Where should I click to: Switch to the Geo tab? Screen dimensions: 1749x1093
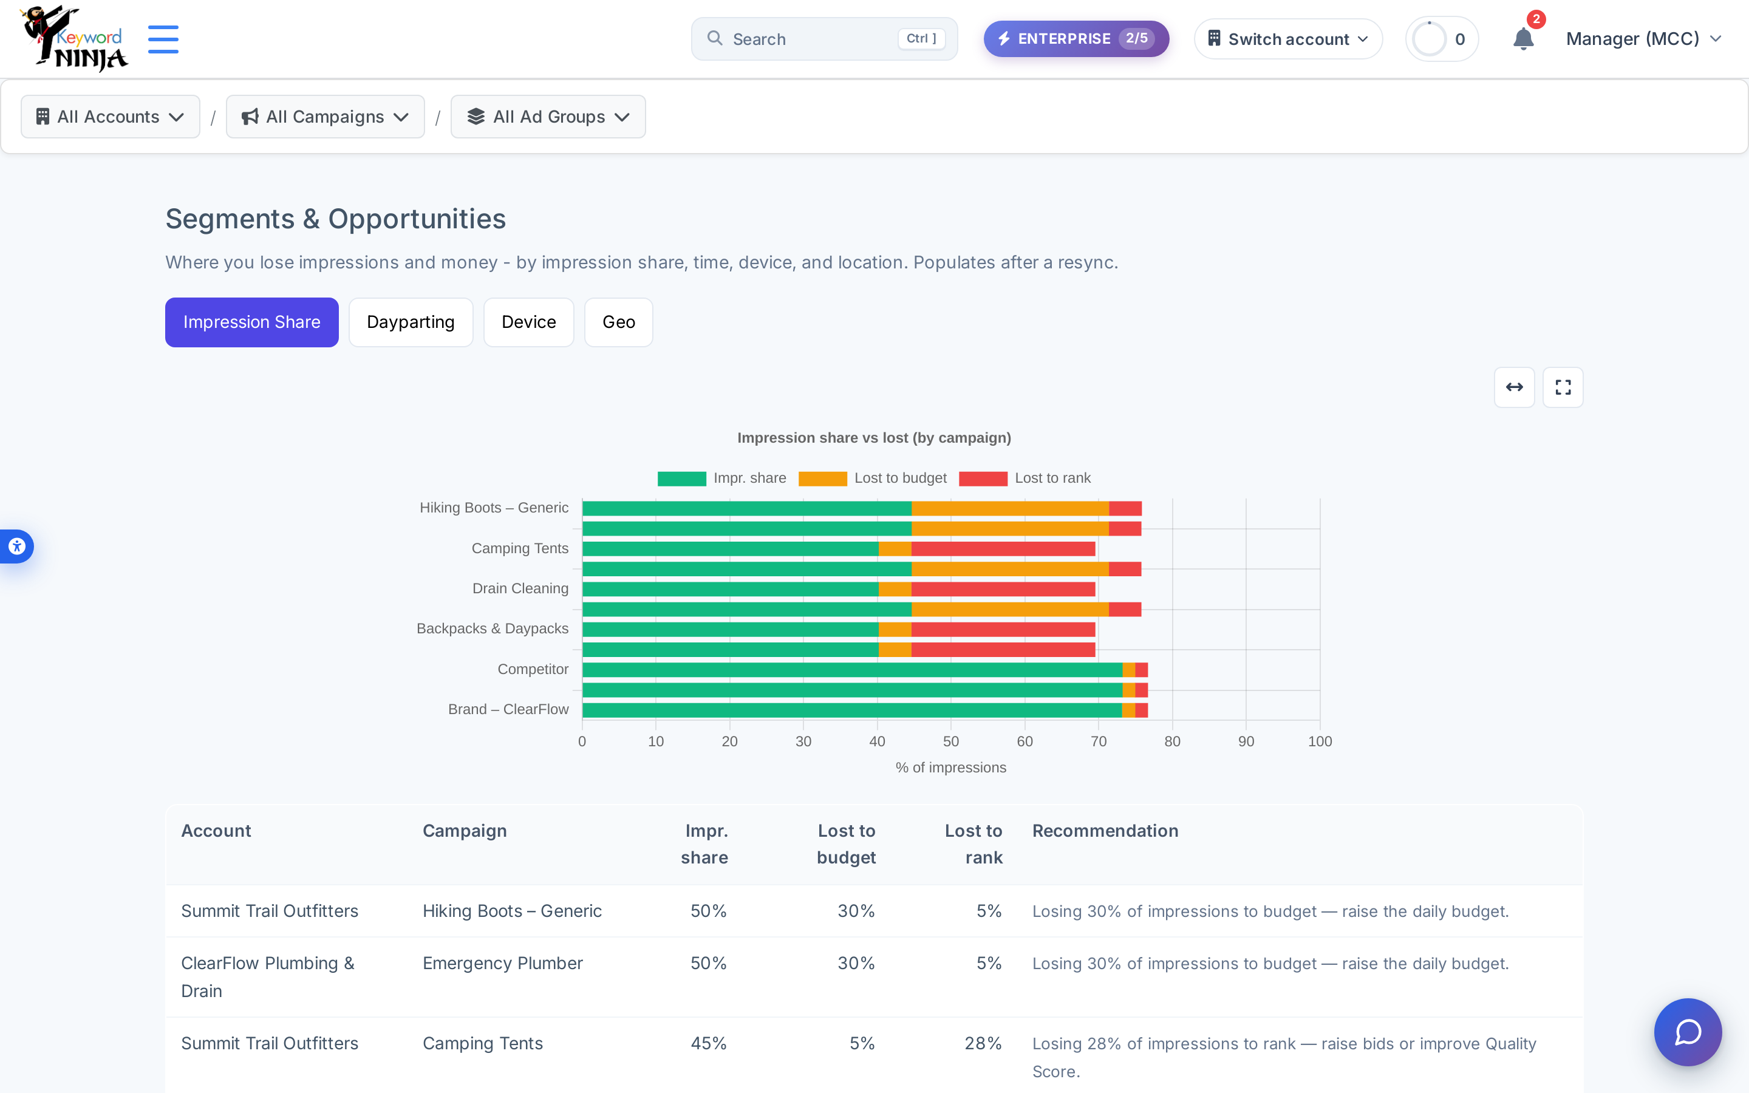coord(619,322)
